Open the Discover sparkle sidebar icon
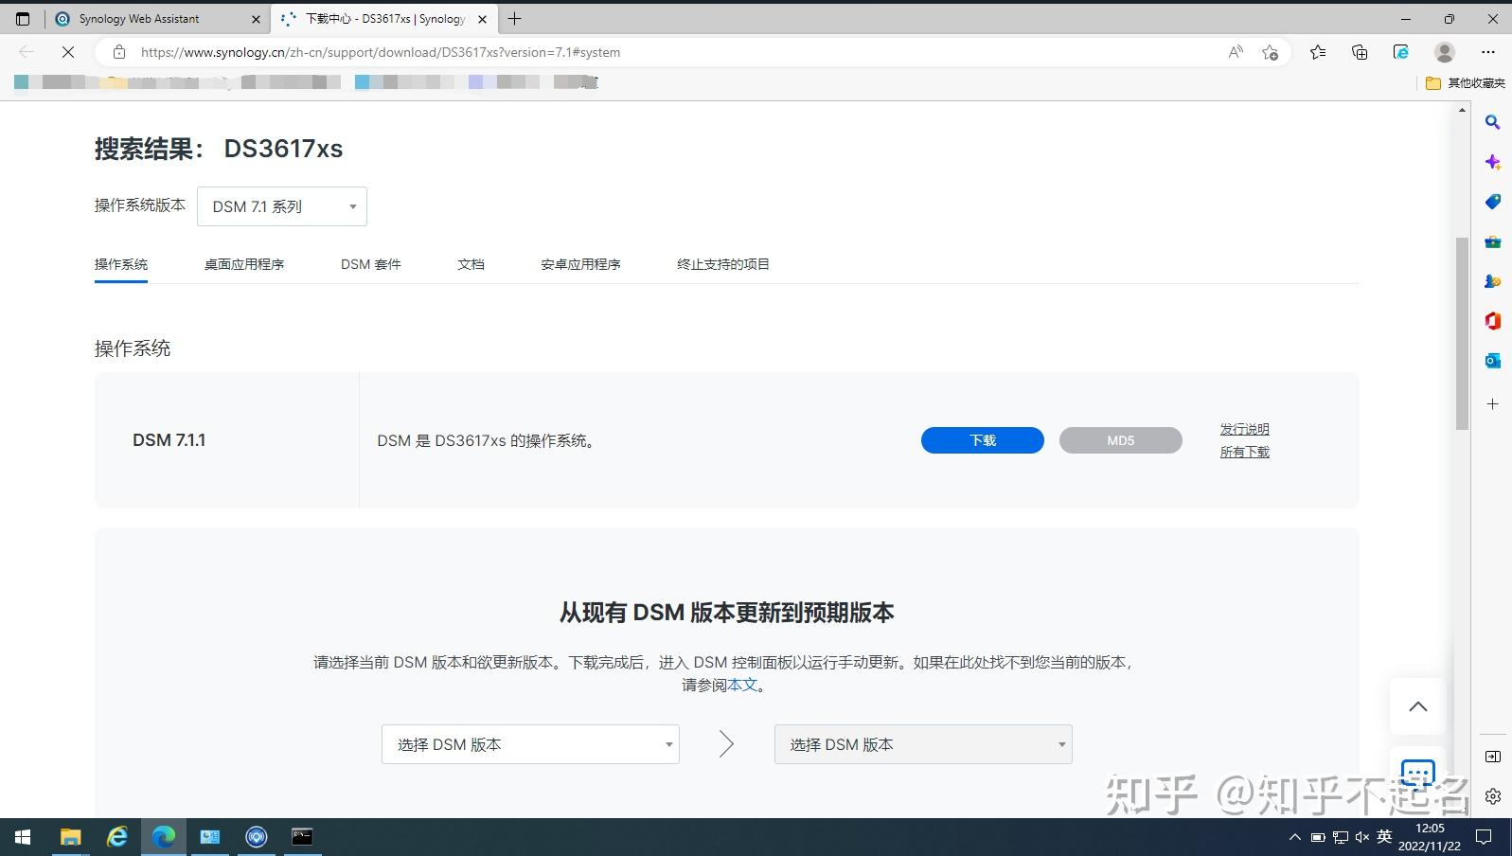 1492,162
